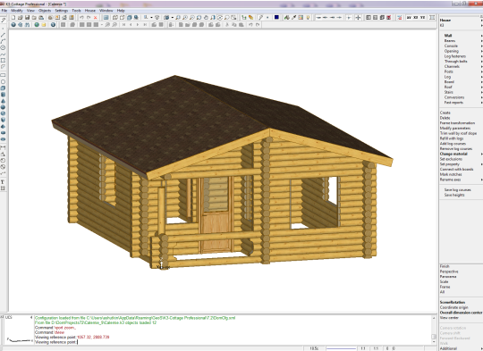Open the Help menu

click(121, 11)
